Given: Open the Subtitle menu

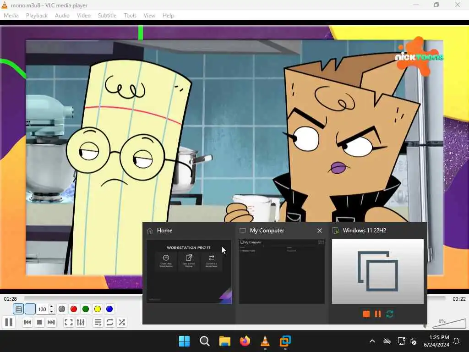Looking at the screenshot, I should pyautogui.click(x=107, y=16).
